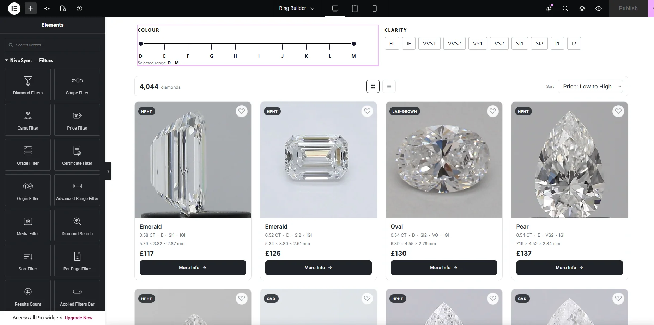Viewport: 654px width, 325px height.
Task: Click the £126 Emerald diamond image
Action: [319, 160]
